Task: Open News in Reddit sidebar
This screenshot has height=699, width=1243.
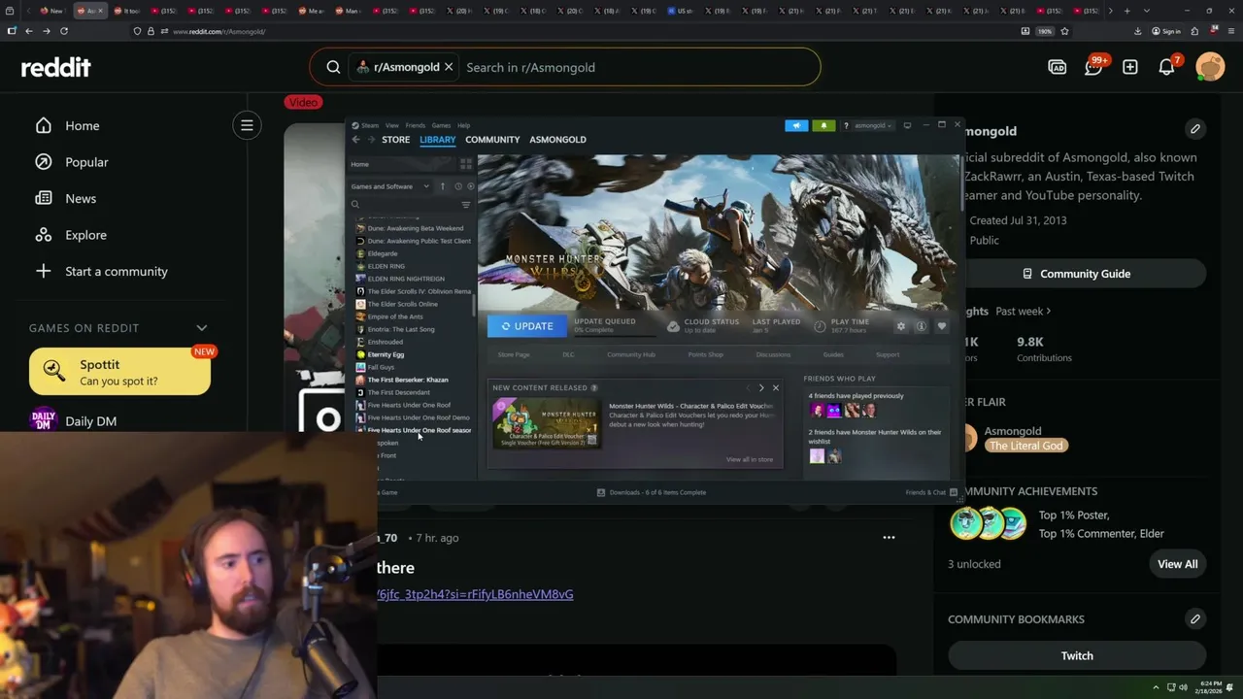Action: [x=66, y=198]
